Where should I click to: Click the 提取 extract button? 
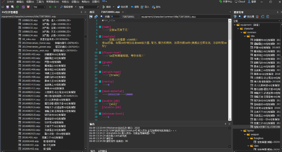(135, 7)
